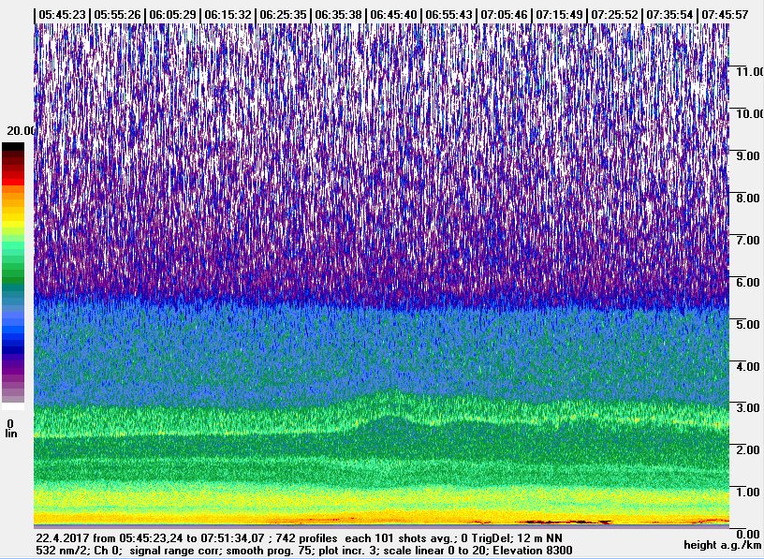Image resolution: width=764 pixels, height=559 pixels.
Task: Click the 6.00 height axis label
Action: [749, 282]
